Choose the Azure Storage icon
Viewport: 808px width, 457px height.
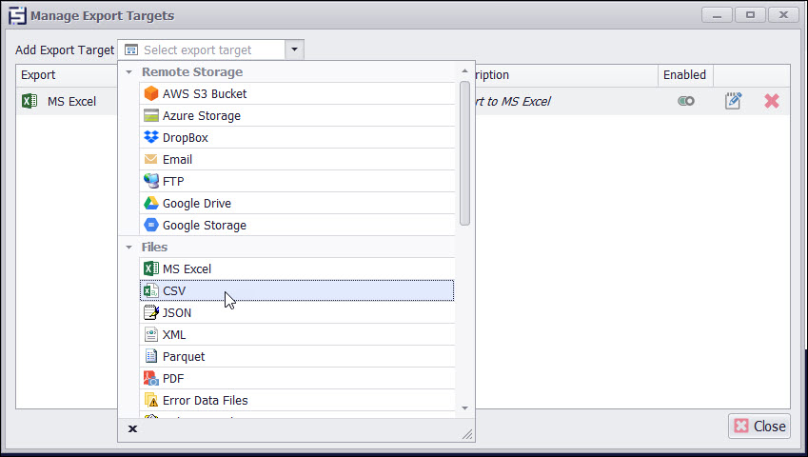coord(150,115)
